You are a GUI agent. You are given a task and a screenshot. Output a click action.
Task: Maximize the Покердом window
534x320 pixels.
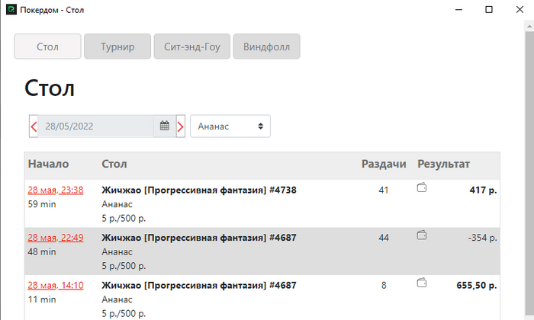pyautogui.click(x=489, y=9)
